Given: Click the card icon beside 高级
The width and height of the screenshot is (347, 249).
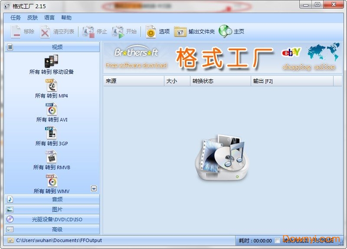Looking at the screenshot, I should pos(10,229).
